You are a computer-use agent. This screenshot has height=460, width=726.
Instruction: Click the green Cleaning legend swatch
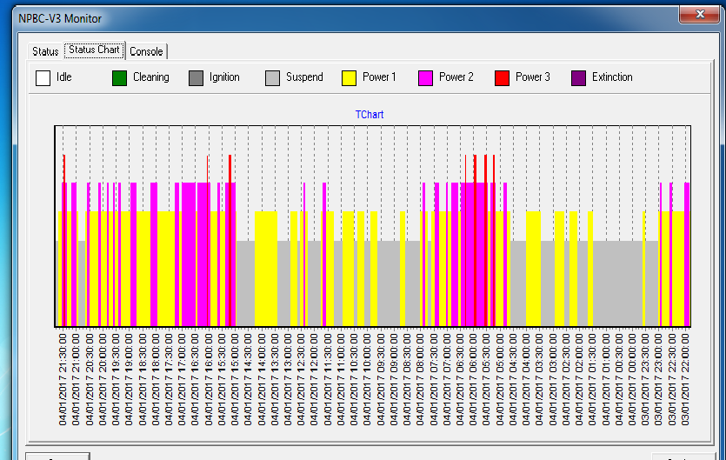click(x=119, y=78)
